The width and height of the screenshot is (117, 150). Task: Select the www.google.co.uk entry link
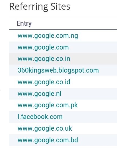[45, 128]
